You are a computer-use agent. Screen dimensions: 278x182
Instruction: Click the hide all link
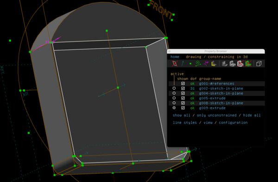pyautogui.click(x=252, y=115)
